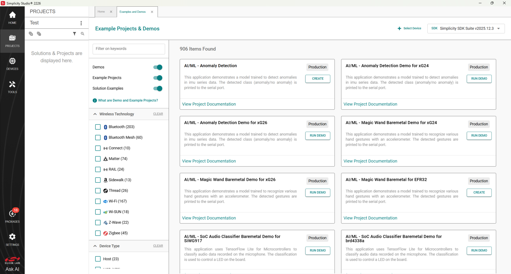Screen dimensions: 511x274
Task: Click the projects search magnifier icon
Action: pyautogui.click(x=83, y=34)
